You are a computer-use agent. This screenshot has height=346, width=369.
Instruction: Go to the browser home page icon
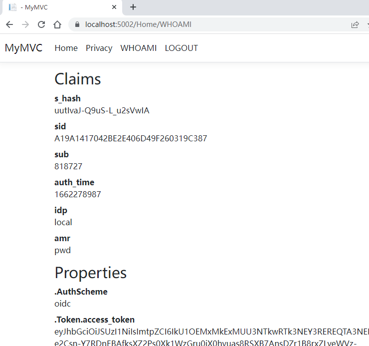point(57,24)
